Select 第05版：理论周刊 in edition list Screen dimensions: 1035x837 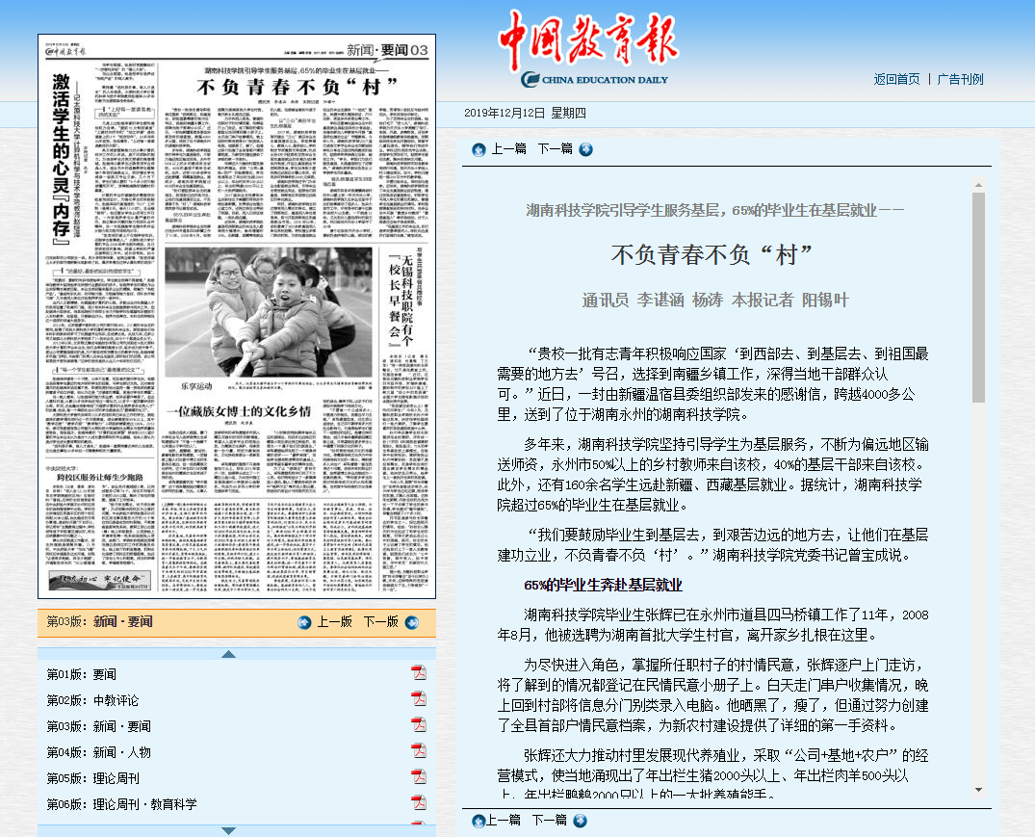(92, 778)
